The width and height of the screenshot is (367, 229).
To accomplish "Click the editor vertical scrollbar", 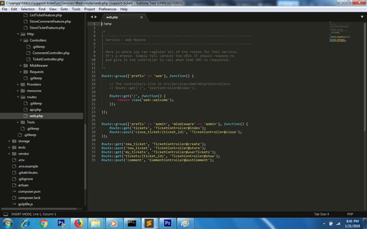I will pyautogui.click(x=365, y=77).
